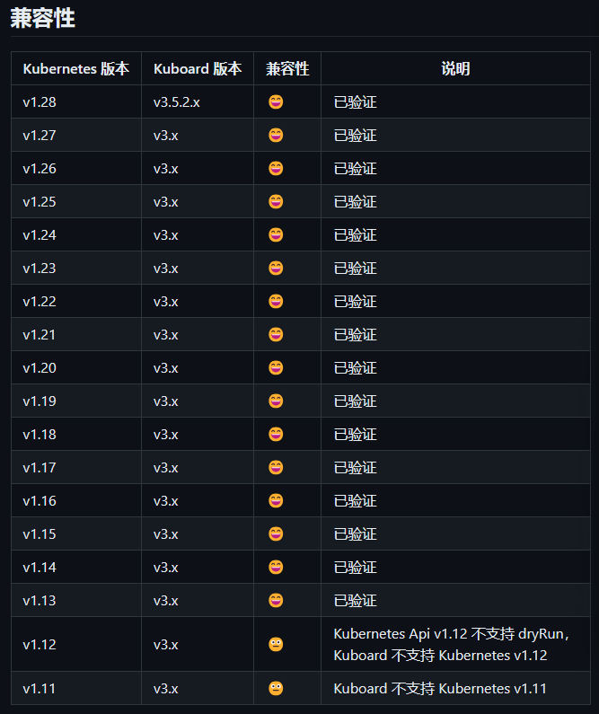Click the 兼容性 column header in table
The width and height of the screenshot is (599, 714).
287,69
